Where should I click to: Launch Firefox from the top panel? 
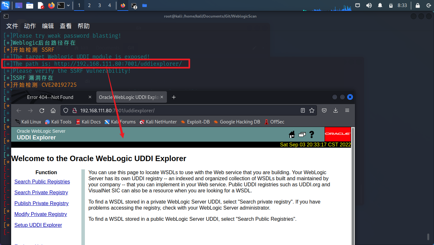coord(51,5)
